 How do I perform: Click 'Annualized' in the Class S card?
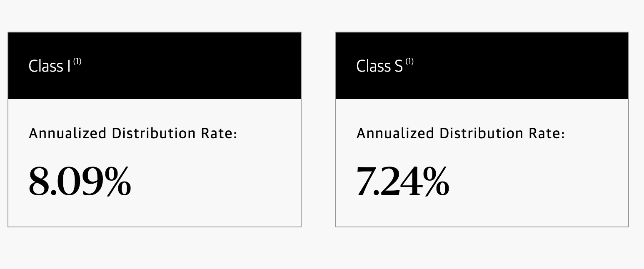click(395, 134)
